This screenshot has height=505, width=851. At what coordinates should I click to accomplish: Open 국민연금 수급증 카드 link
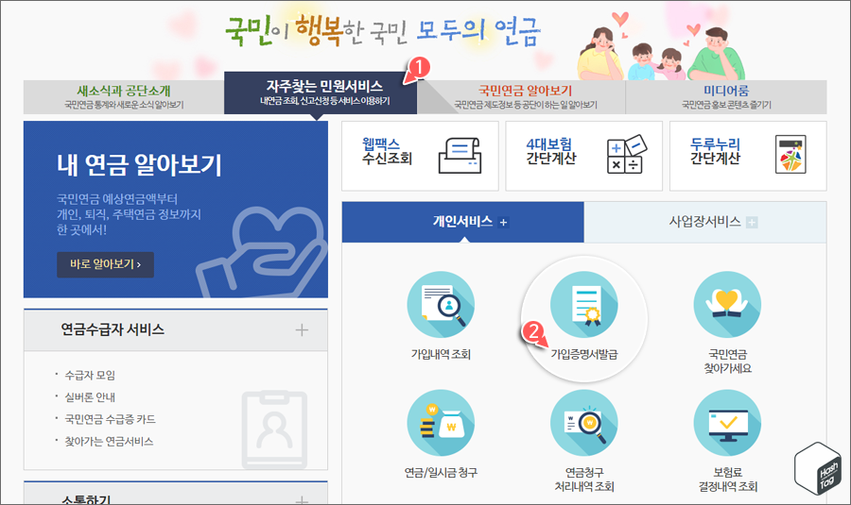coord(110,419)
